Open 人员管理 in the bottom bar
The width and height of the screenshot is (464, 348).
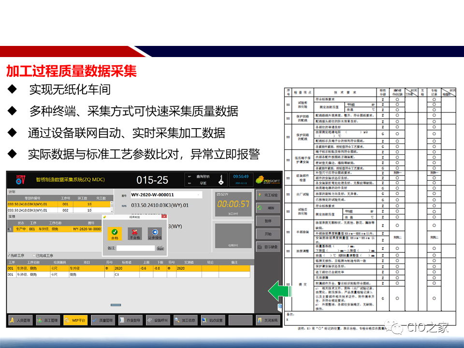tap(20, 320)
